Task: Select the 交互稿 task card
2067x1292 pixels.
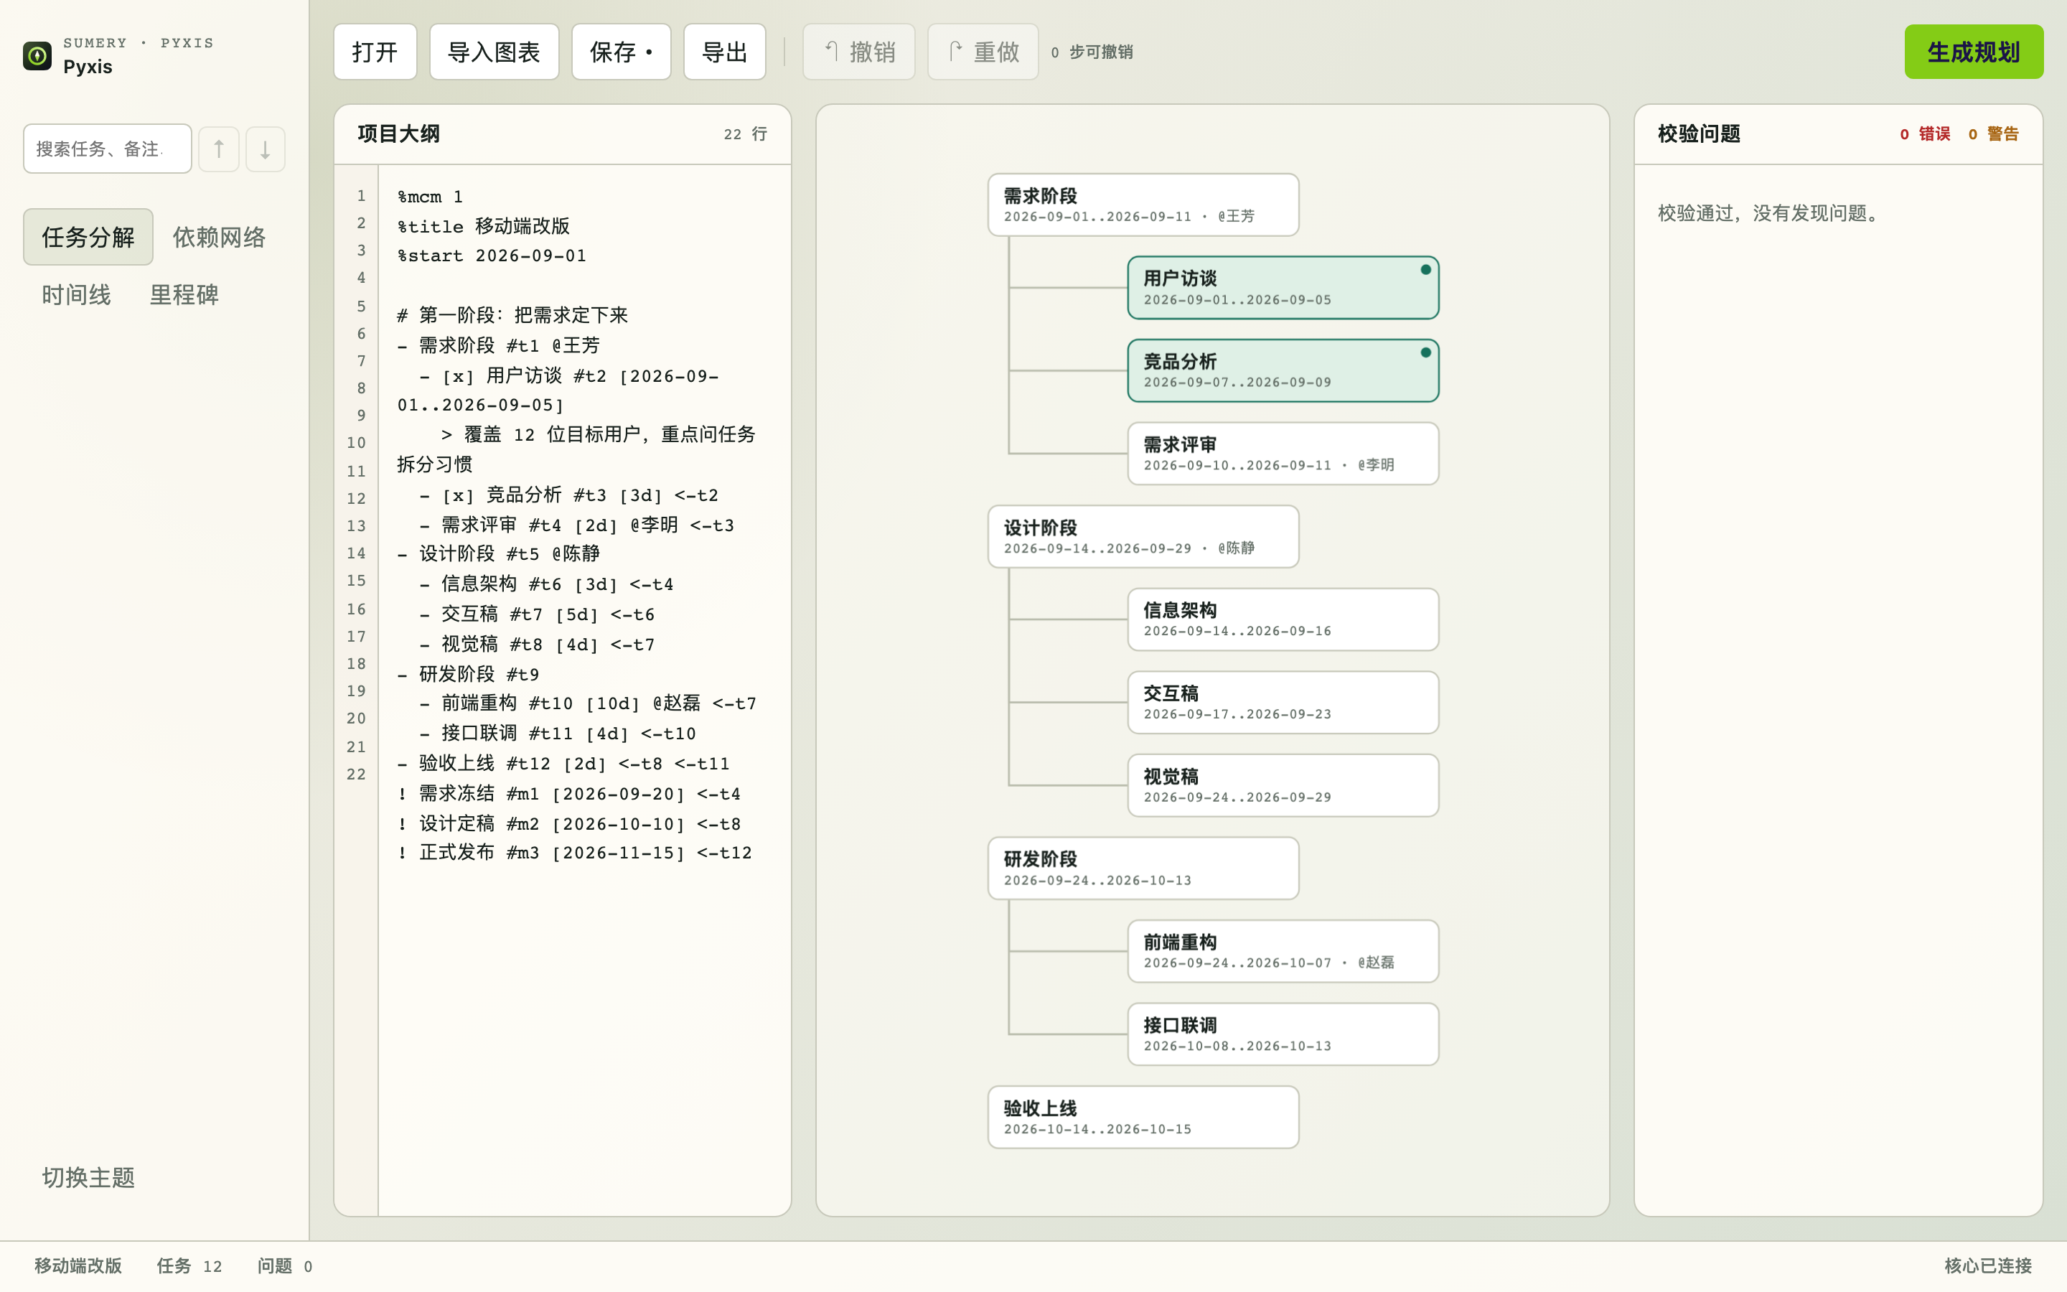Action: 1283,703
